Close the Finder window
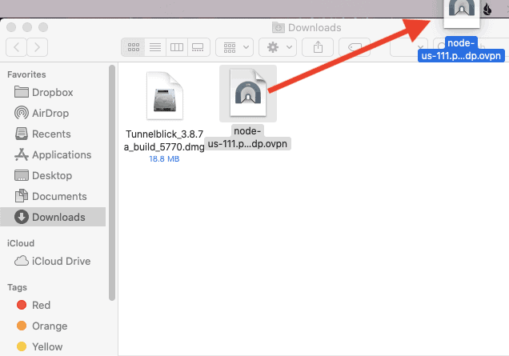The width and height of the screenshot is (509, 356). (x=11, y=27)
